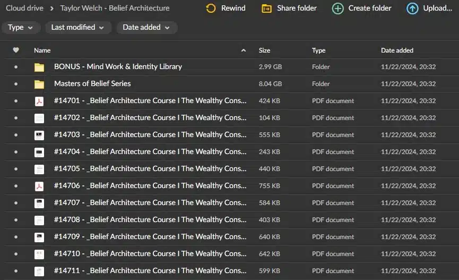
Task: Toggle favorite dot for file #14709
Action: pos(16,237)
